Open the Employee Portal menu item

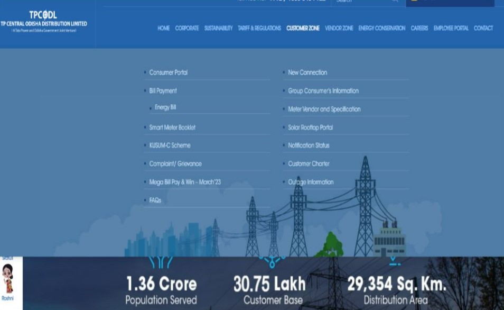click(x=450, y=28)
